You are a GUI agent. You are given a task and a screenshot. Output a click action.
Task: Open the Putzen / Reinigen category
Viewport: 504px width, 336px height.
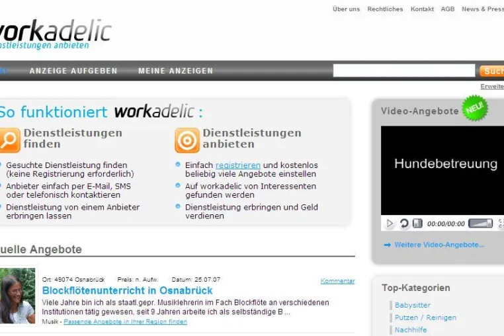(x=425, y=317)
